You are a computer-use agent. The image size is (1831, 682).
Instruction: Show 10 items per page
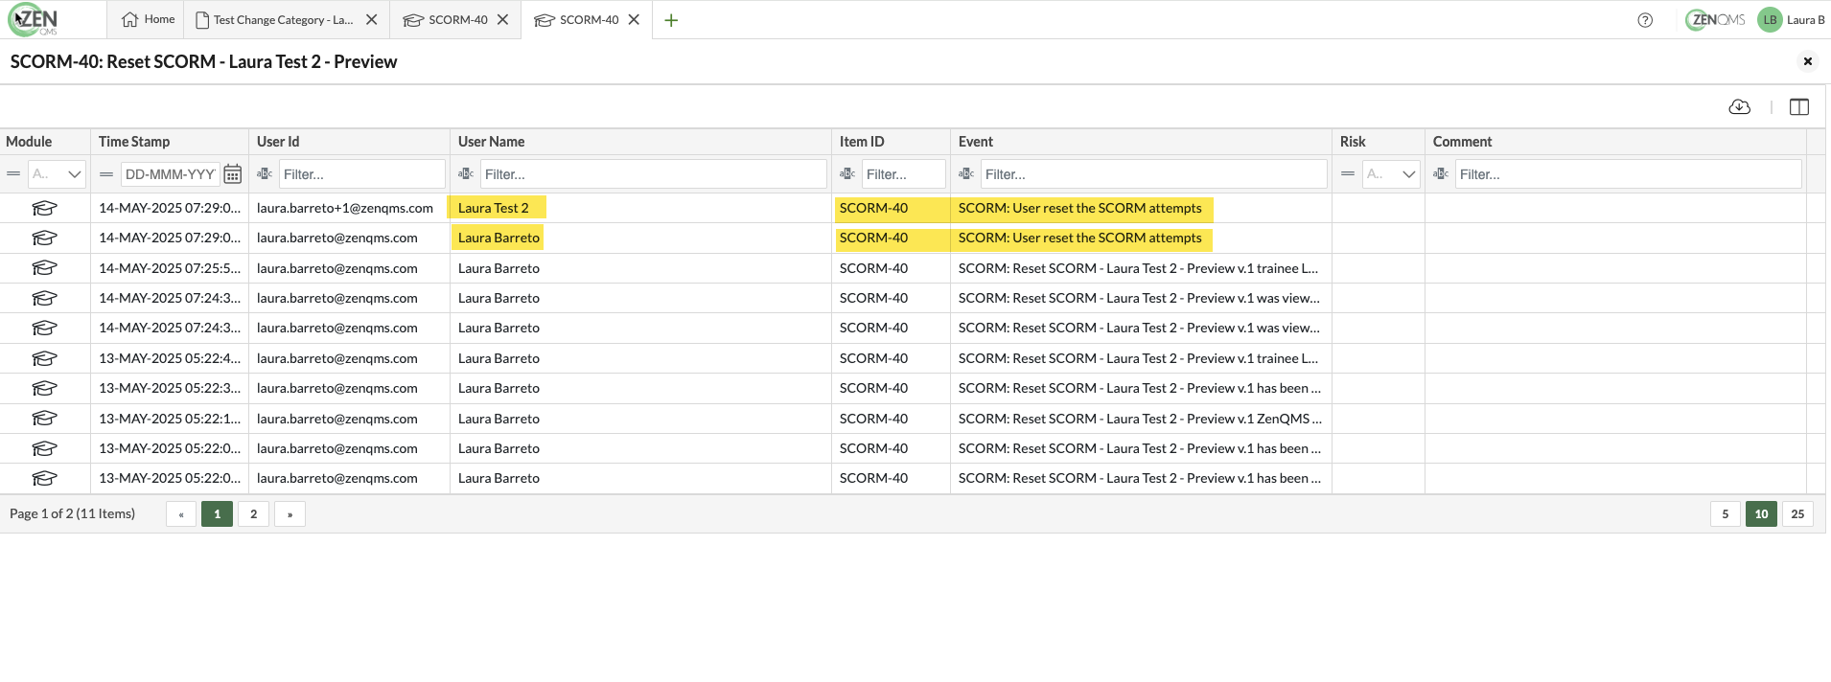[1762, 514]
